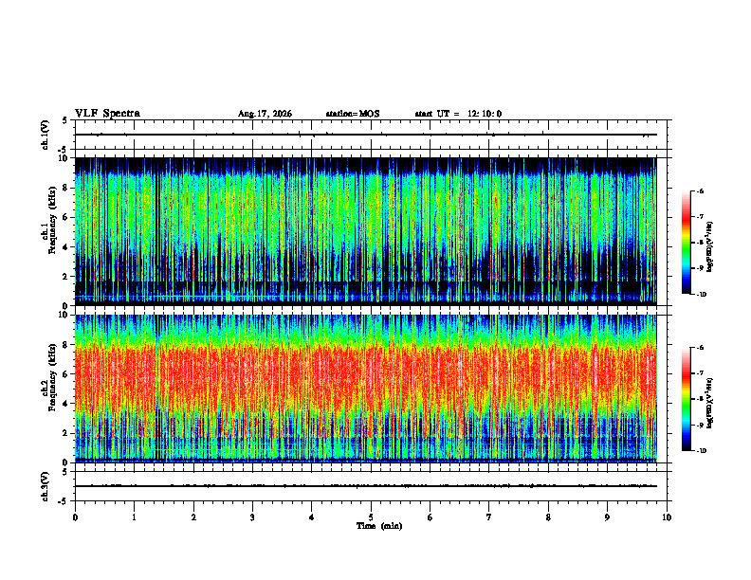Click the station=MOS label
Screen dimensions: 751x580
353,114
